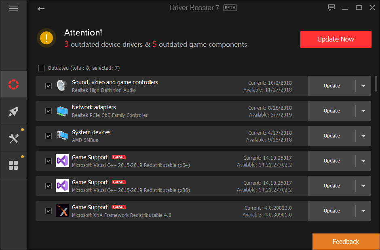Update the AMD SMBus driver
Image resolution: width=380 pixels, height=250 pixels.
click(331, 136)
